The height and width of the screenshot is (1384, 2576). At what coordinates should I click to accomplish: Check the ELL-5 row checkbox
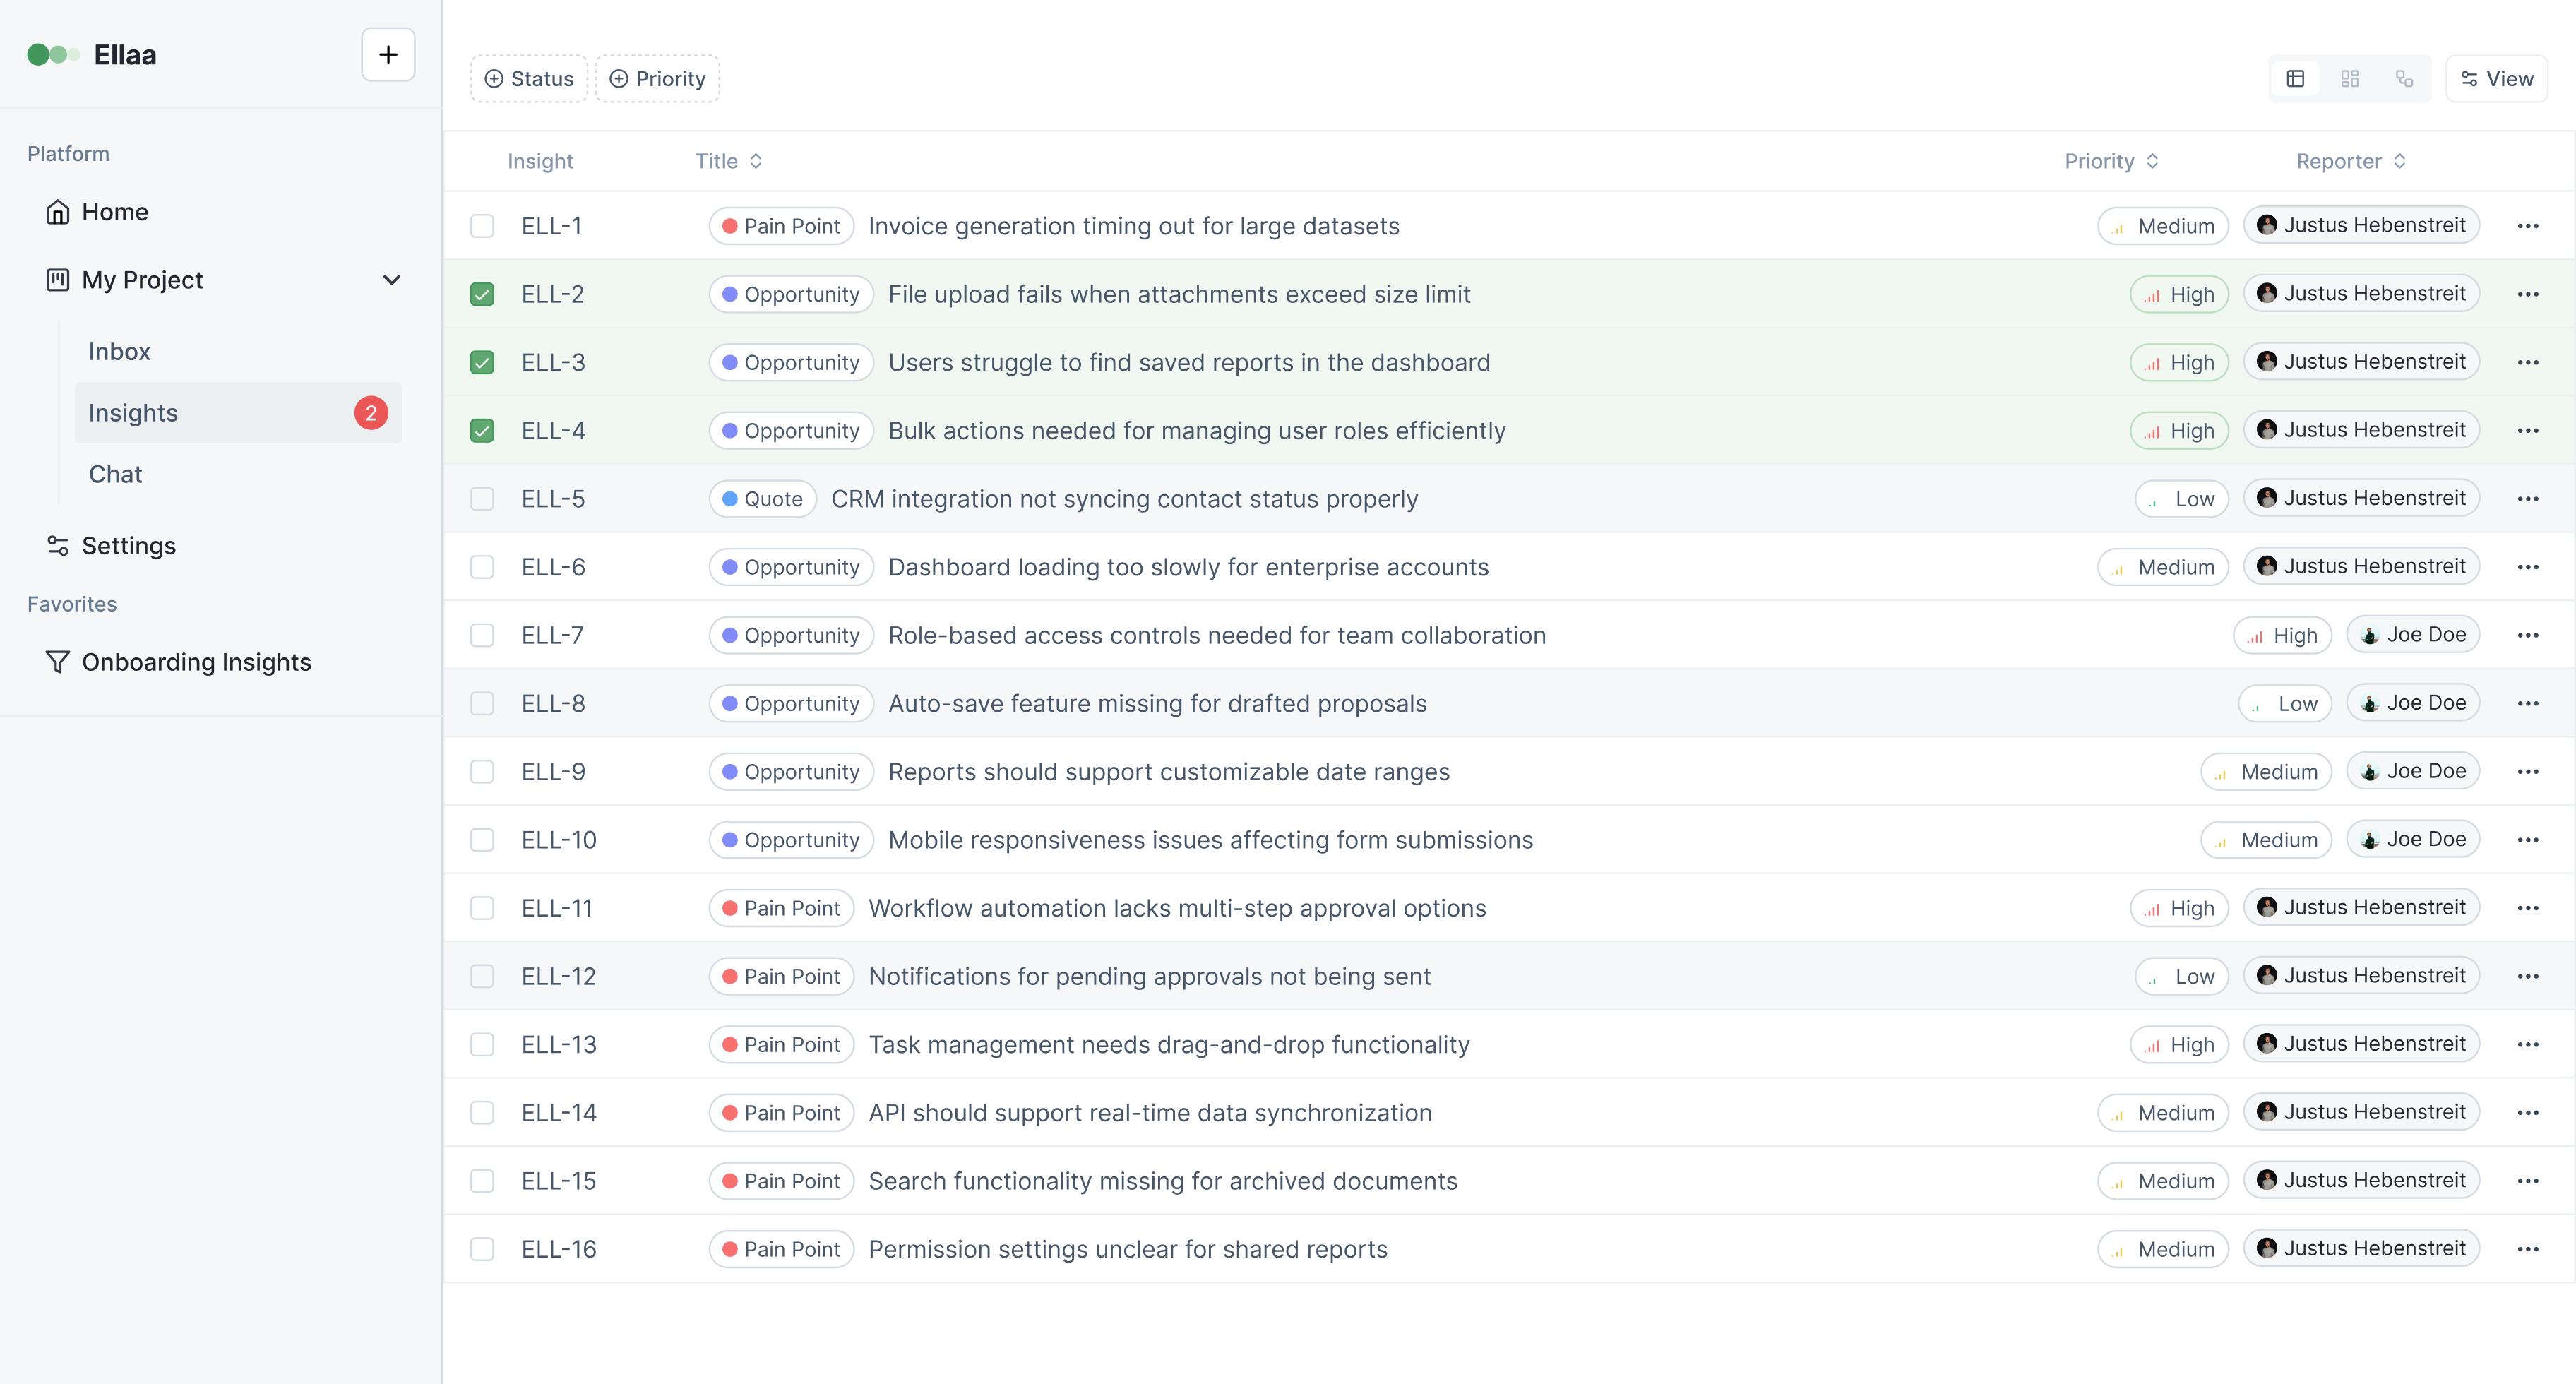tap(482, 499)
